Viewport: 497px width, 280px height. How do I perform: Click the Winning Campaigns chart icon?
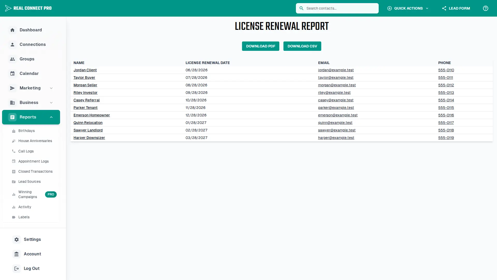pyautogui.click(x=14, y=194)
